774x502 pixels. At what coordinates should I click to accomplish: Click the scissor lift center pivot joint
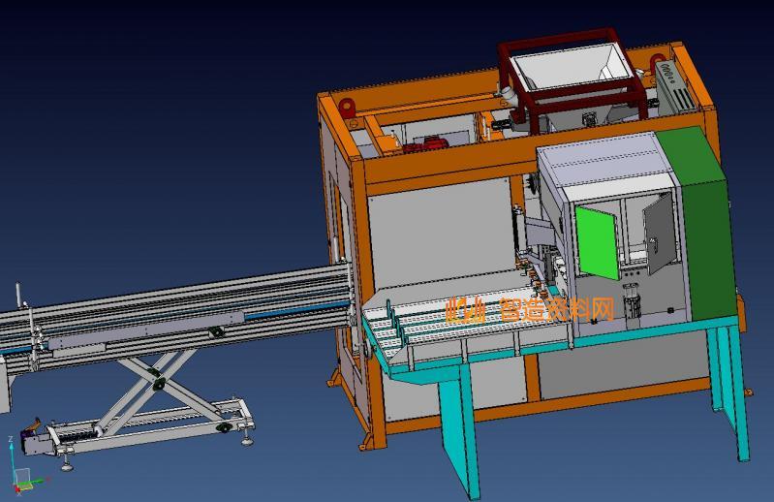157,385
